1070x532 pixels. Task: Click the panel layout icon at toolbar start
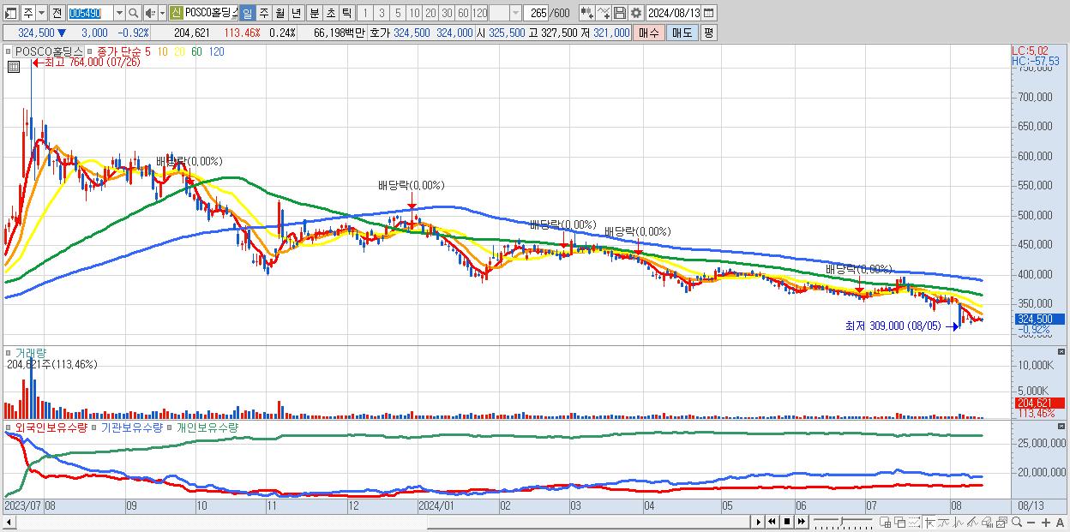(x=10, y=13)
